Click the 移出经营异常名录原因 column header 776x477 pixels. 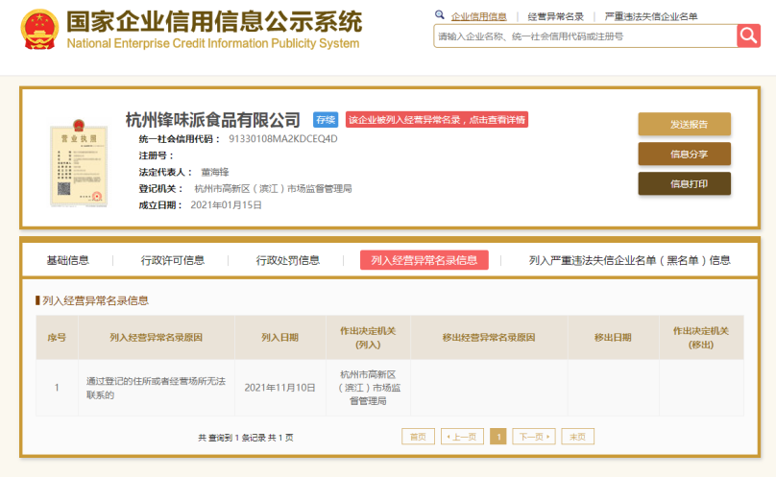click(489, 338)
